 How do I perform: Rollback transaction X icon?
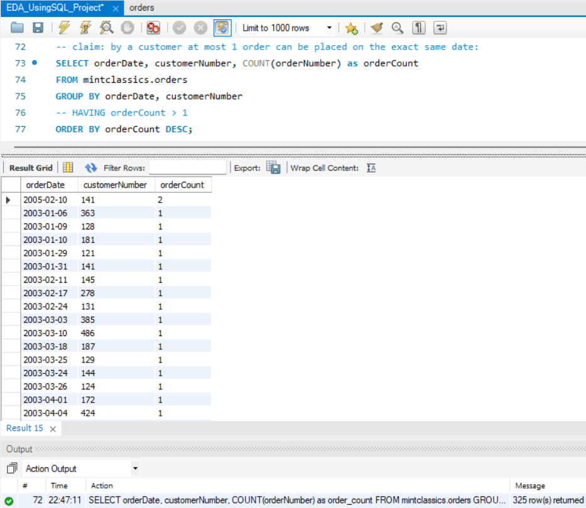coord(201,28)
